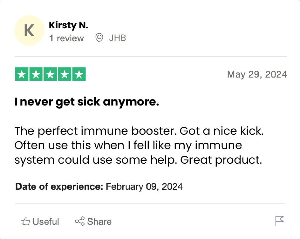Click the location pin icon
300x239 pixels.
pos(99,38)
